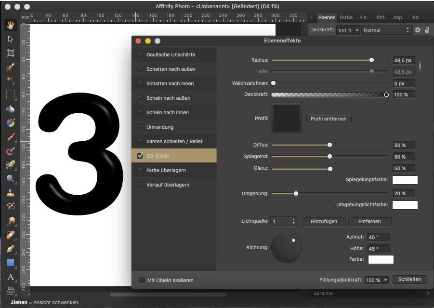Image resolution: width=434 pixels, height=308 pixels.
Task: Select the Crop tool
Action: click(11, 53)
